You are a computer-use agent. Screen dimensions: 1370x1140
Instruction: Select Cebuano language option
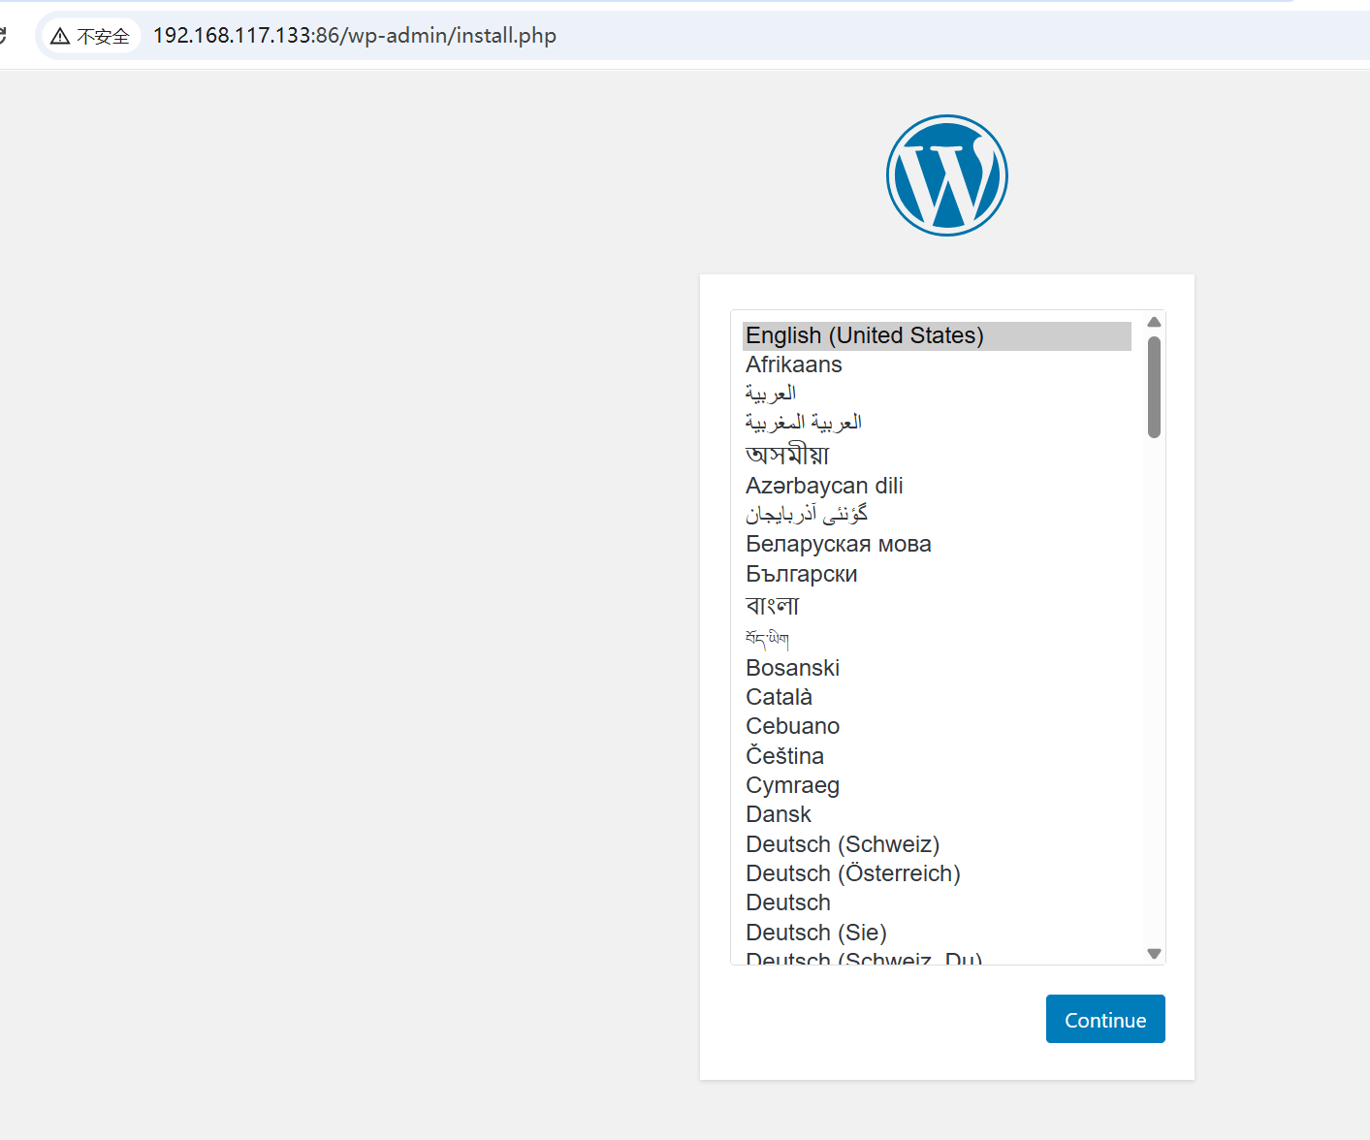(x=937, y=726)
